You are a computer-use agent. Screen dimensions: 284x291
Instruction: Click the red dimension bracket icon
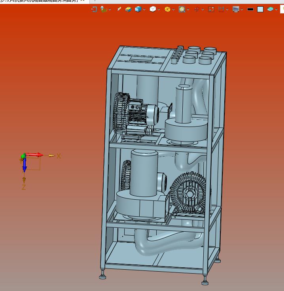(x=221, y=9)
